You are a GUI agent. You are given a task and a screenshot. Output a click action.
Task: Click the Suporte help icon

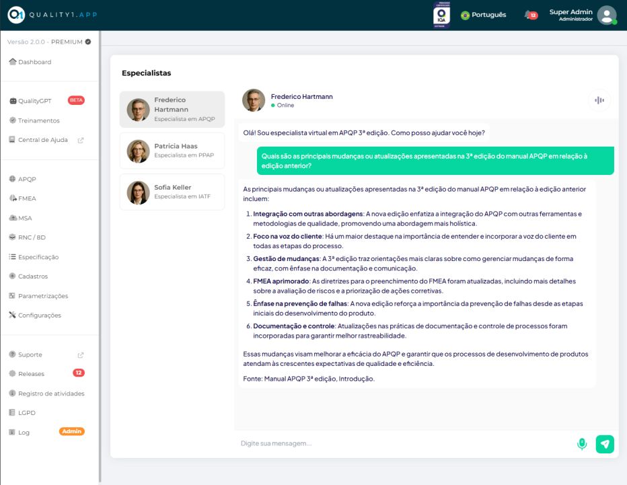point(12,355)
